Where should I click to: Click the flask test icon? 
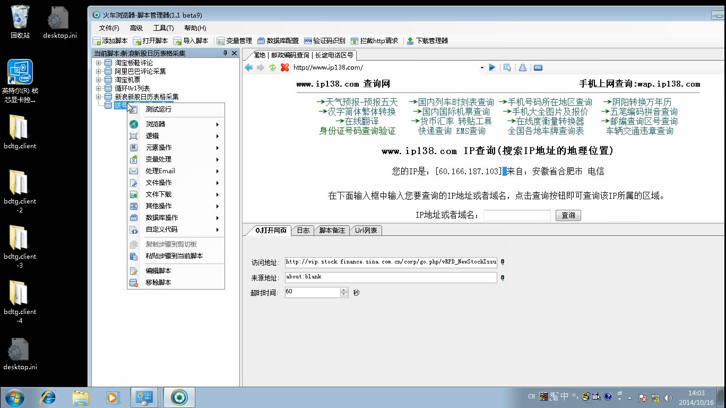pyautogui.click(x=523, y=67)
